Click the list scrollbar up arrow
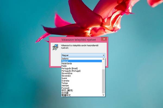Screen dimensions: 163x108 pos(104,59)
